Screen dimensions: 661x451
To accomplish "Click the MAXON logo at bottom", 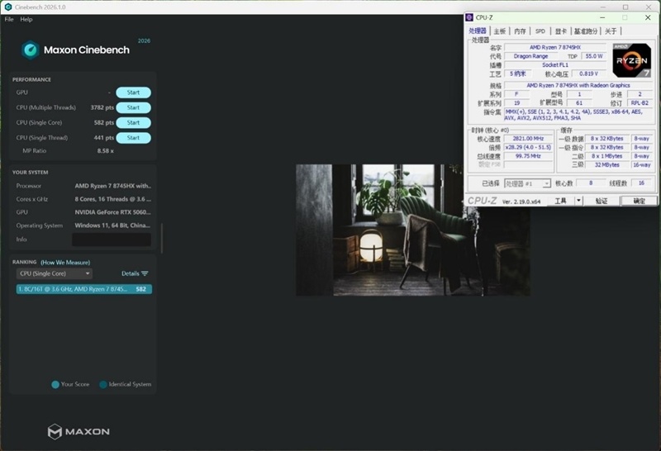I will (x=78, y=432).
